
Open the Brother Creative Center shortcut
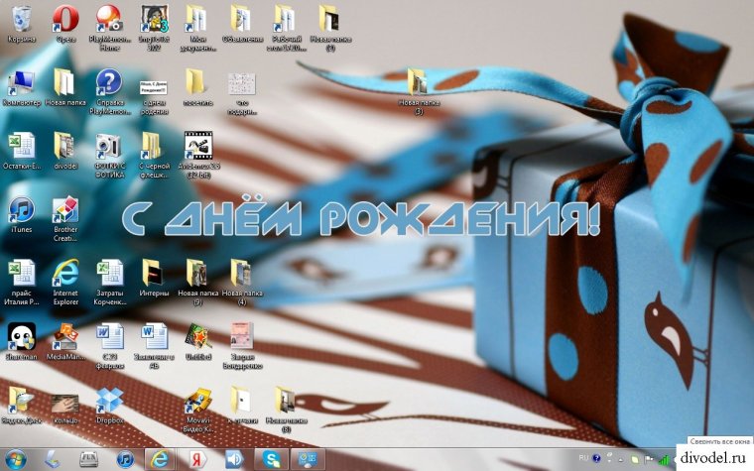tap(65, 210)
